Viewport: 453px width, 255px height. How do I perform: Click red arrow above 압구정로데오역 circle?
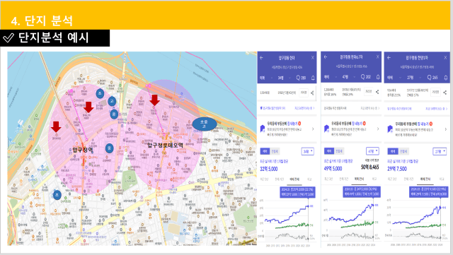pyautogui.click(x=154, y=100)
